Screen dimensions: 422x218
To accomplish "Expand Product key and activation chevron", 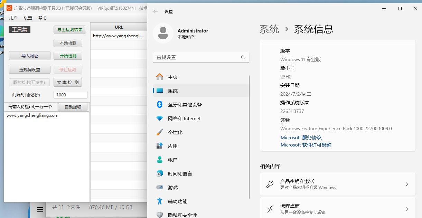I will coord(407,184).
